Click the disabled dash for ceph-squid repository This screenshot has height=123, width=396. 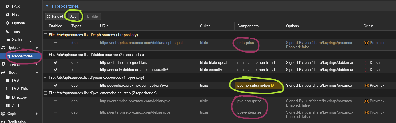tap(56, 43)
